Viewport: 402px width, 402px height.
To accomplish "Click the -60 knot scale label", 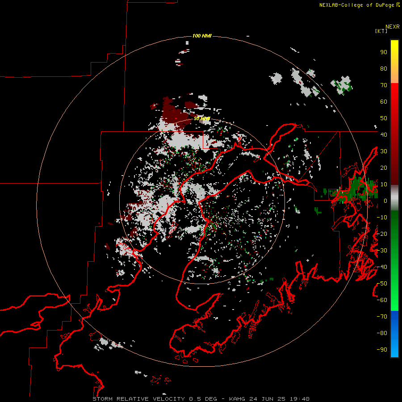I will coord(382,300).
